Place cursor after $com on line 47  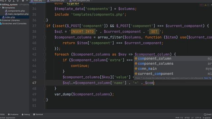click(x=153, y=83)
